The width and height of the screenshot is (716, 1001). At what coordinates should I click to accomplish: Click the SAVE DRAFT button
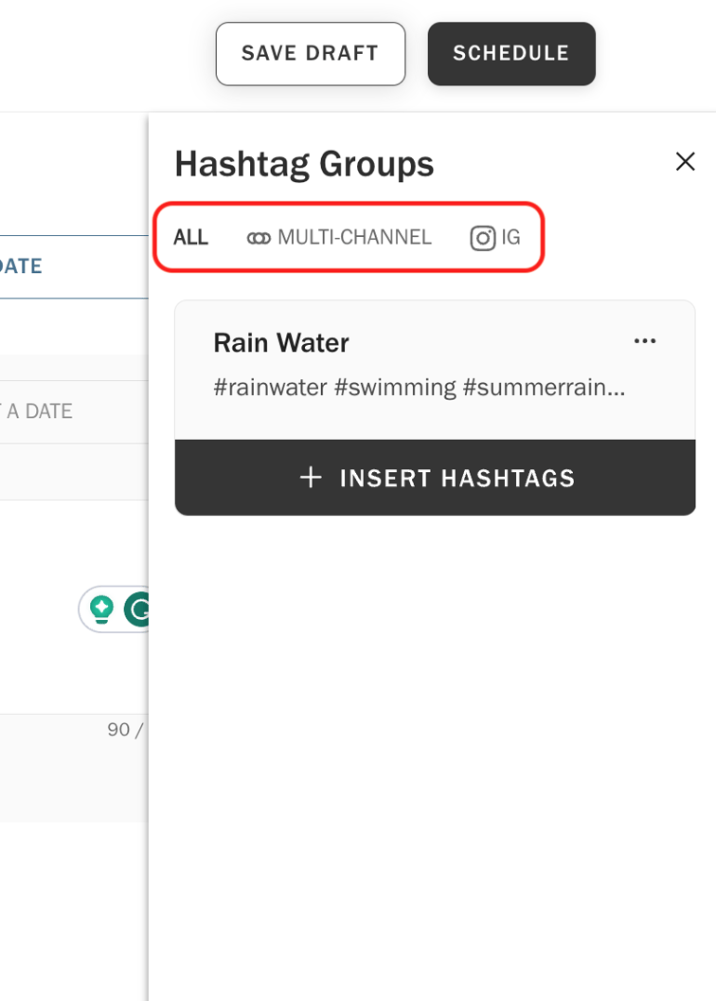point(311,54)
